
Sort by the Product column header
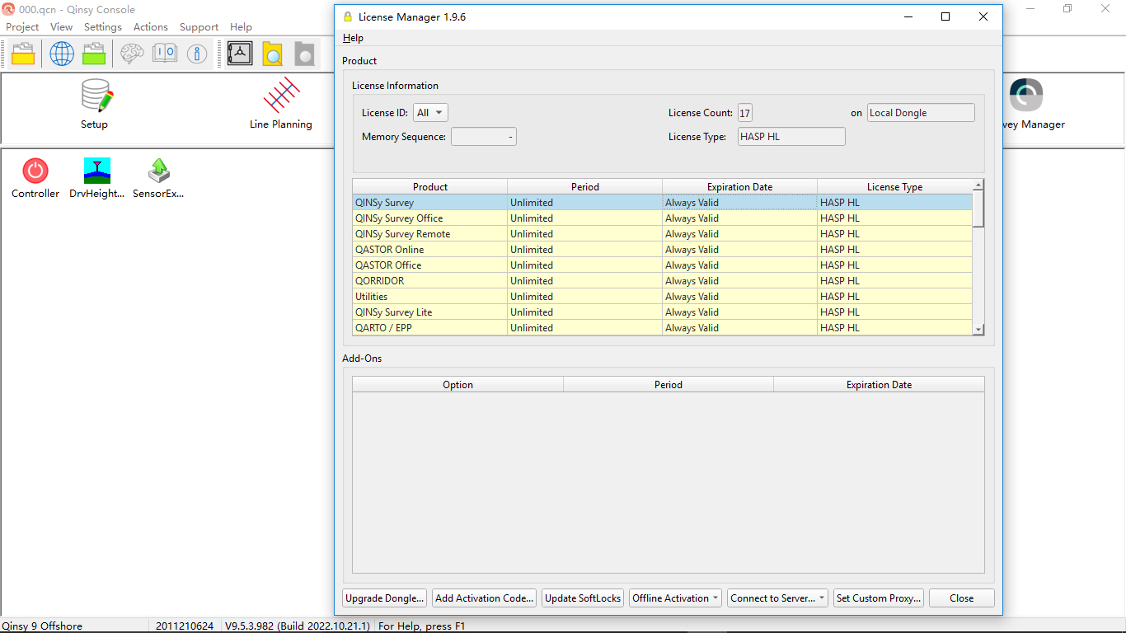[430, 187]
